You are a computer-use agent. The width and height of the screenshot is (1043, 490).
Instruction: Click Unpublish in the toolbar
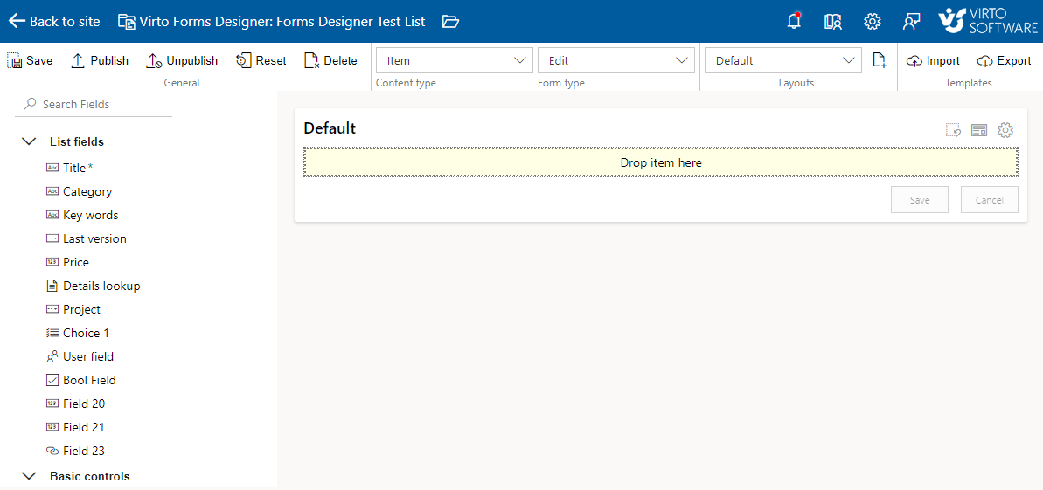coord(182,60)
